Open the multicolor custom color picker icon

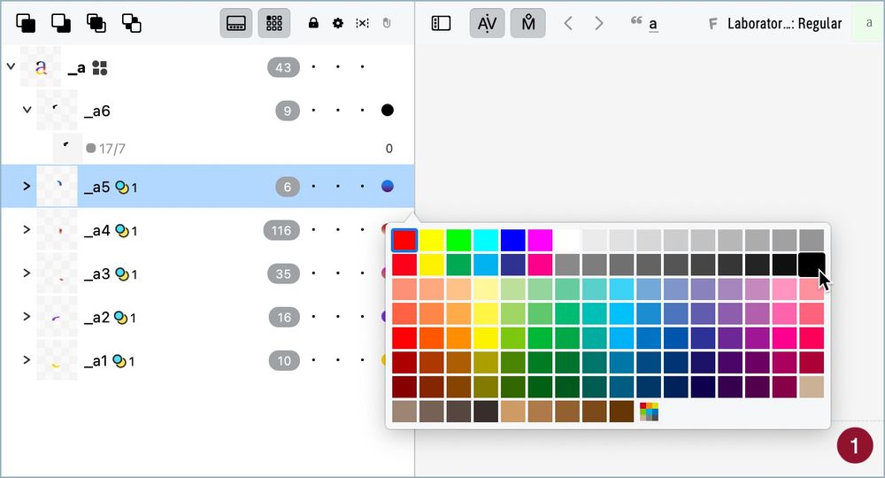649,412
